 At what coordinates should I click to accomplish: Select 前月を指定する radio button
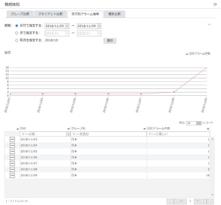point(17,40)
